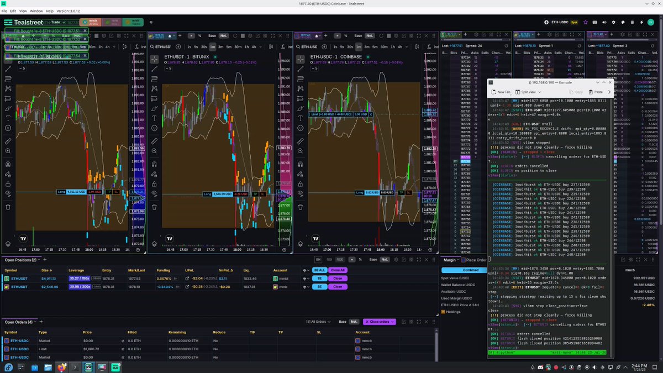Open the Close orders dropdown
The image size is (663, 373).
pos(380,322)
